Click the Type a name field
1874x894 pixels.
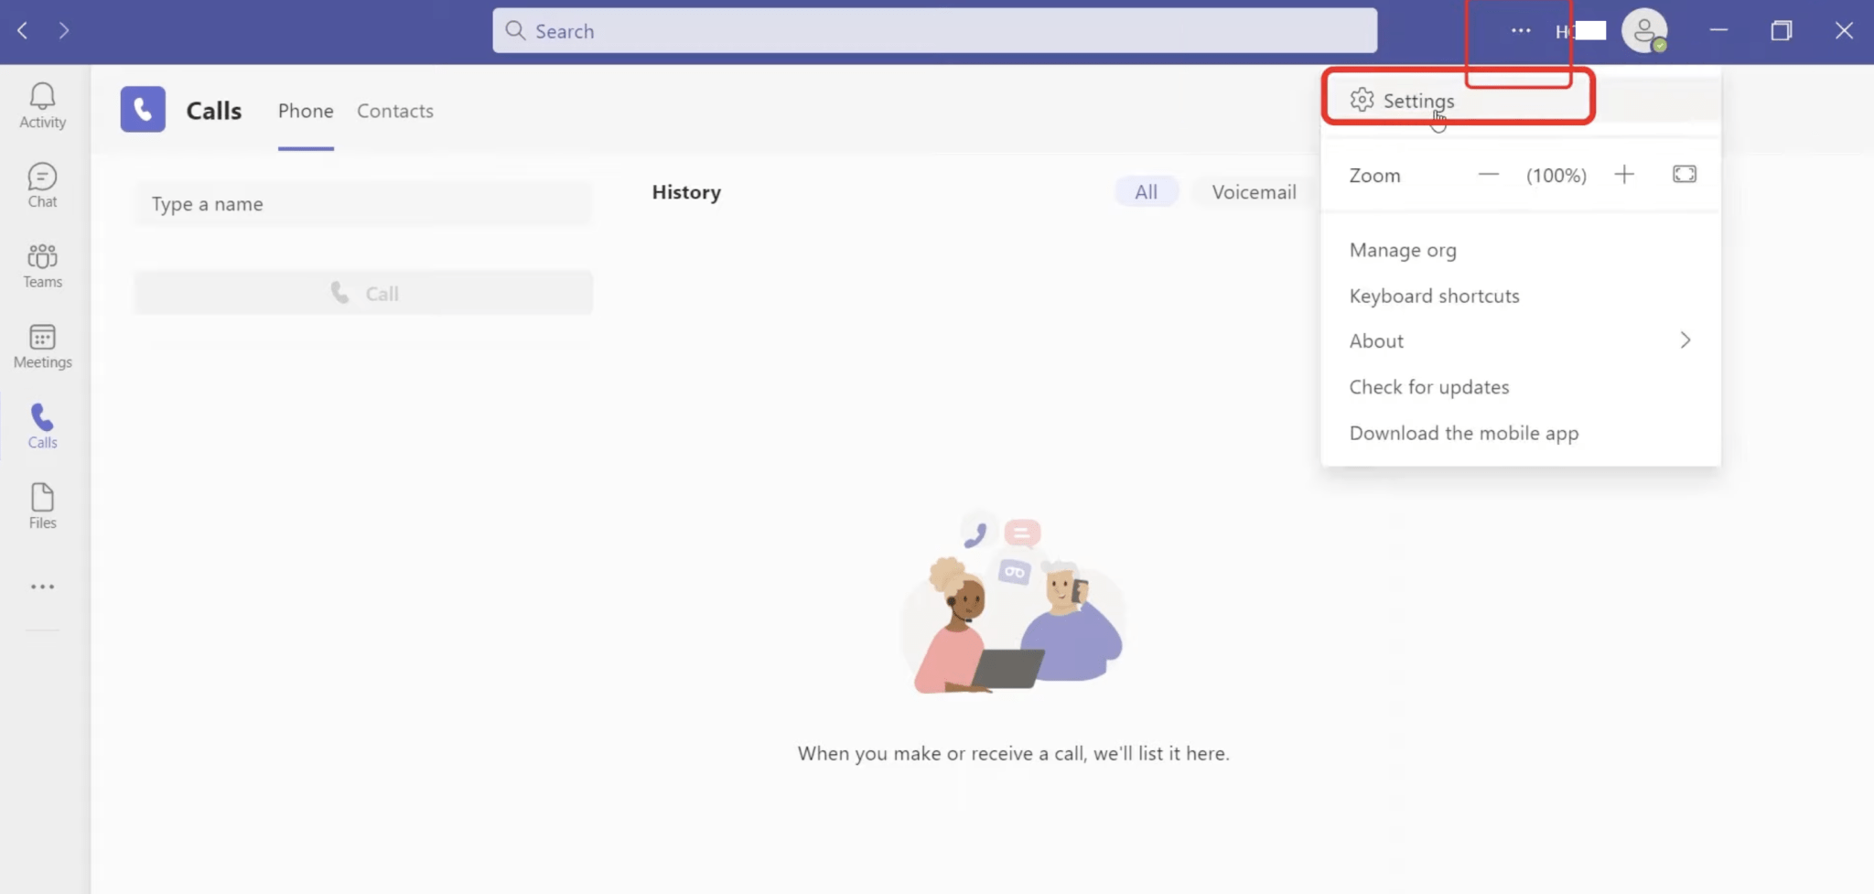click(362, 203)
